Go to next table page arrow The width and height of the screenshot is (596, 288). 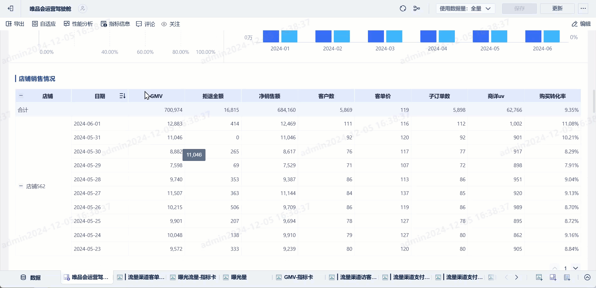(575, 268)
